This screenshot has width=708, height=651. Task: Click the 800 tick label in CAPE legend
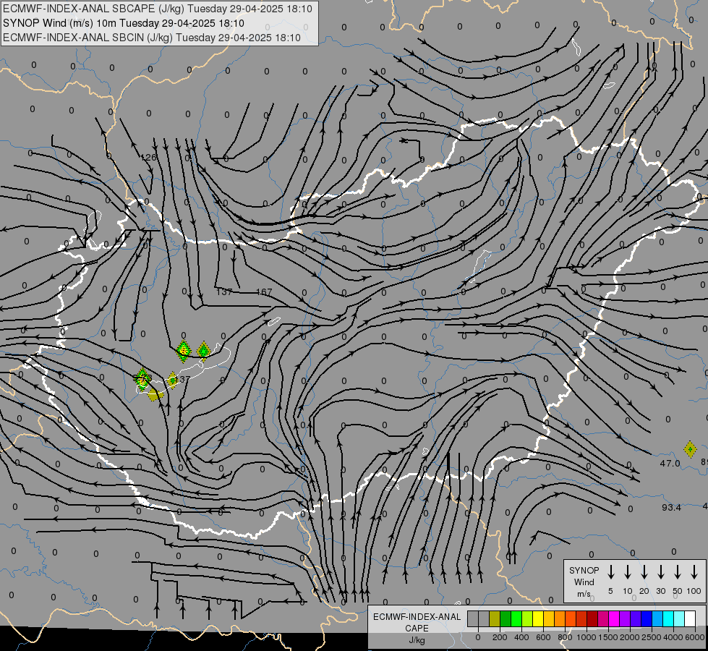click(x=565, y=637)
